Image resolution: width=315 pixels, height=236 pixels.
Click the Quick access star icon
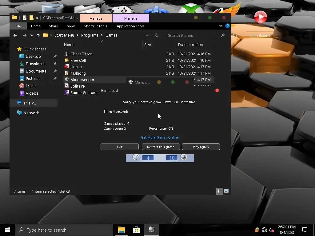coord(19,49)
